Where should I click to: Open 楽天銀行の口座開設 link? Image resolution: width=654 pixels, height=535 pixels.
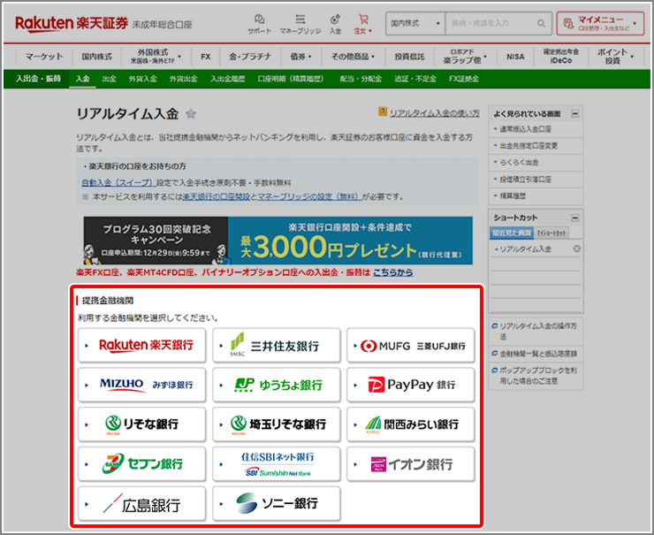[x=216, y=196]
